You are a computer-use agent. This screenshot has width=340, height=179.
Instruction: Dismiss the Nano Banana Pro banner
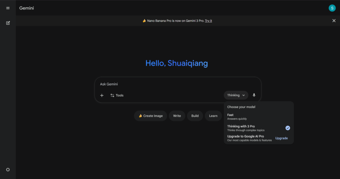click(x=334, y=20)
